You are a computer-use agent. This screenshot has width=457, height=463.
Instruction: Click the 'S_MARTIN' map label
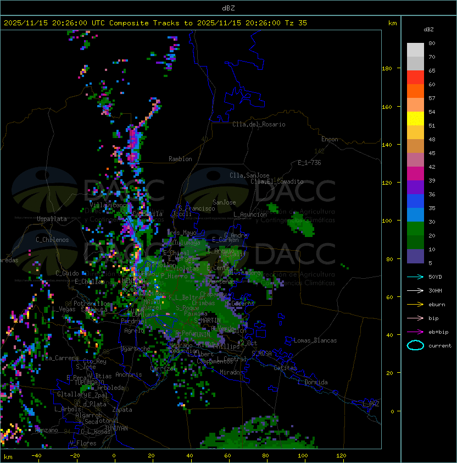[x=208, y=321]
